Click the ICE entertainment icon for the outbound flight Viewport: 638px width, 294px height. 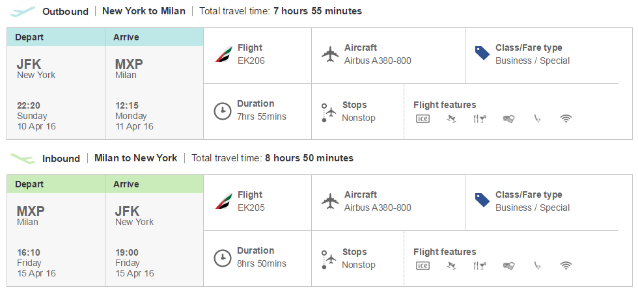[x=423, y=118]
